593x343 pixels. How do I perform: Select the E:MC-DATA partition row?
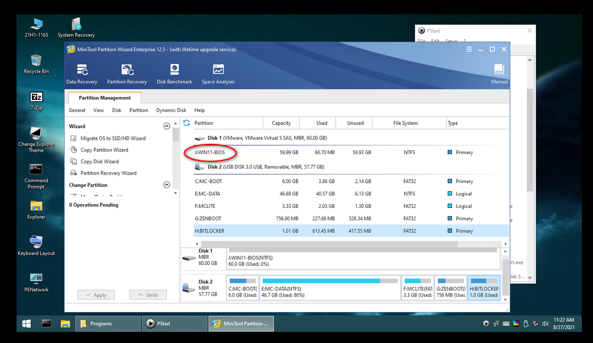[351, 194]
